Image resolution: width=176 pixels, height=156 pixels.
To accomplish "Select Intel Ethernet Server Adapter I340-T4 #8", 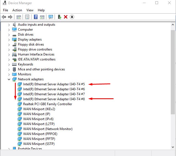I will pyautogui.click(x=54, y=99).
